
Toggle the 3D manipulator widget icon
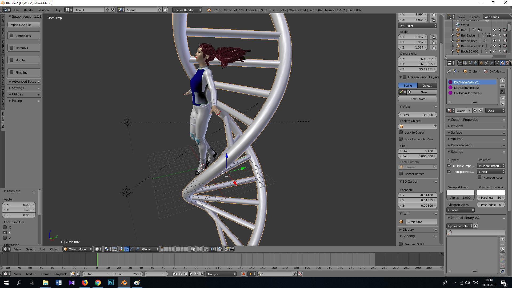coord(122,249)
